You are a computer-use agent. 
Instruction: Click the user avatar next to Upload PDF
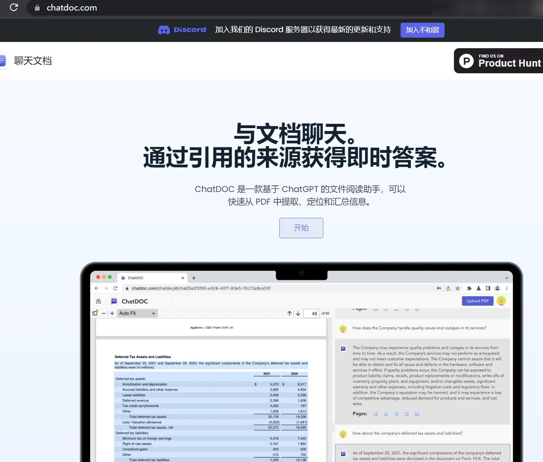point(501,301)
